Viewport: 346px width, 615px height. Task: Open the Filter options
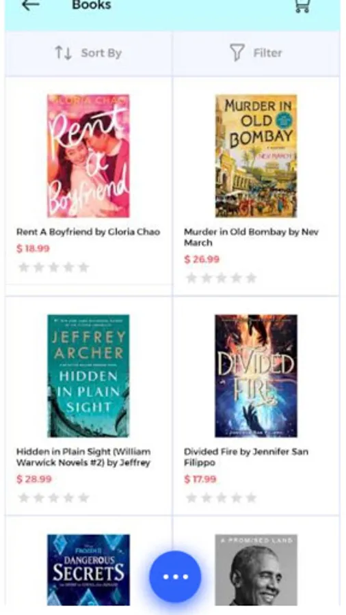[x=256, y=53]
